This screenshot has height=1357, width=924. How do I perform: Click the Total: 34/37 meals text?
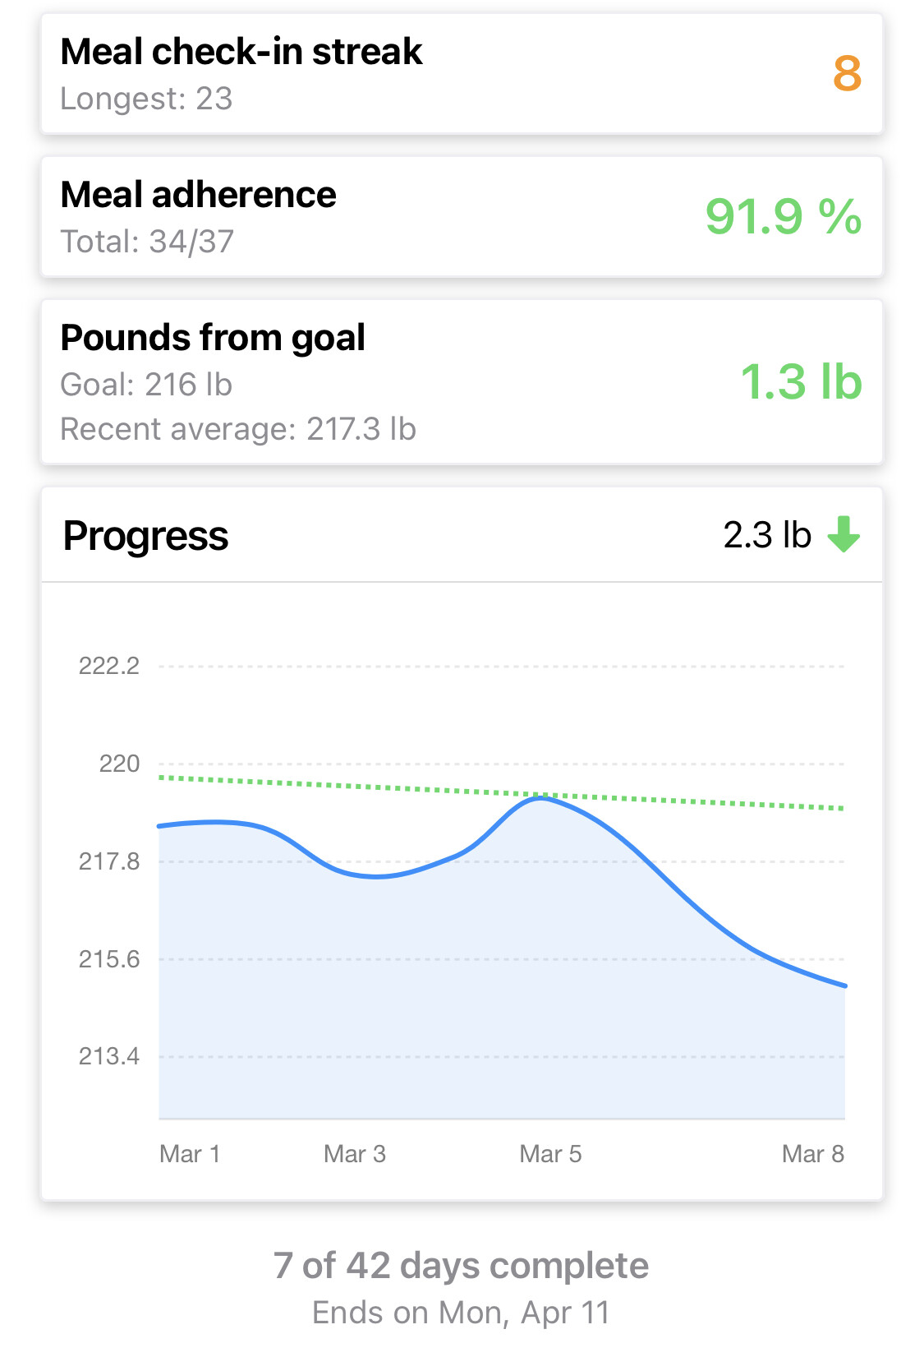[x=147, y=242]
